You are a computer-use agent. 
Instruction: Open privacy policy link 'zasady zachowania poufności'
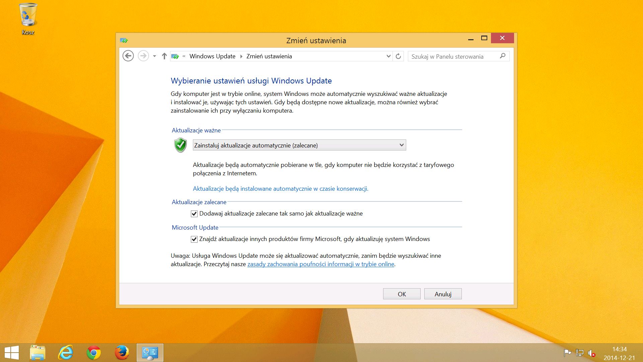click(x=320, y=264)
